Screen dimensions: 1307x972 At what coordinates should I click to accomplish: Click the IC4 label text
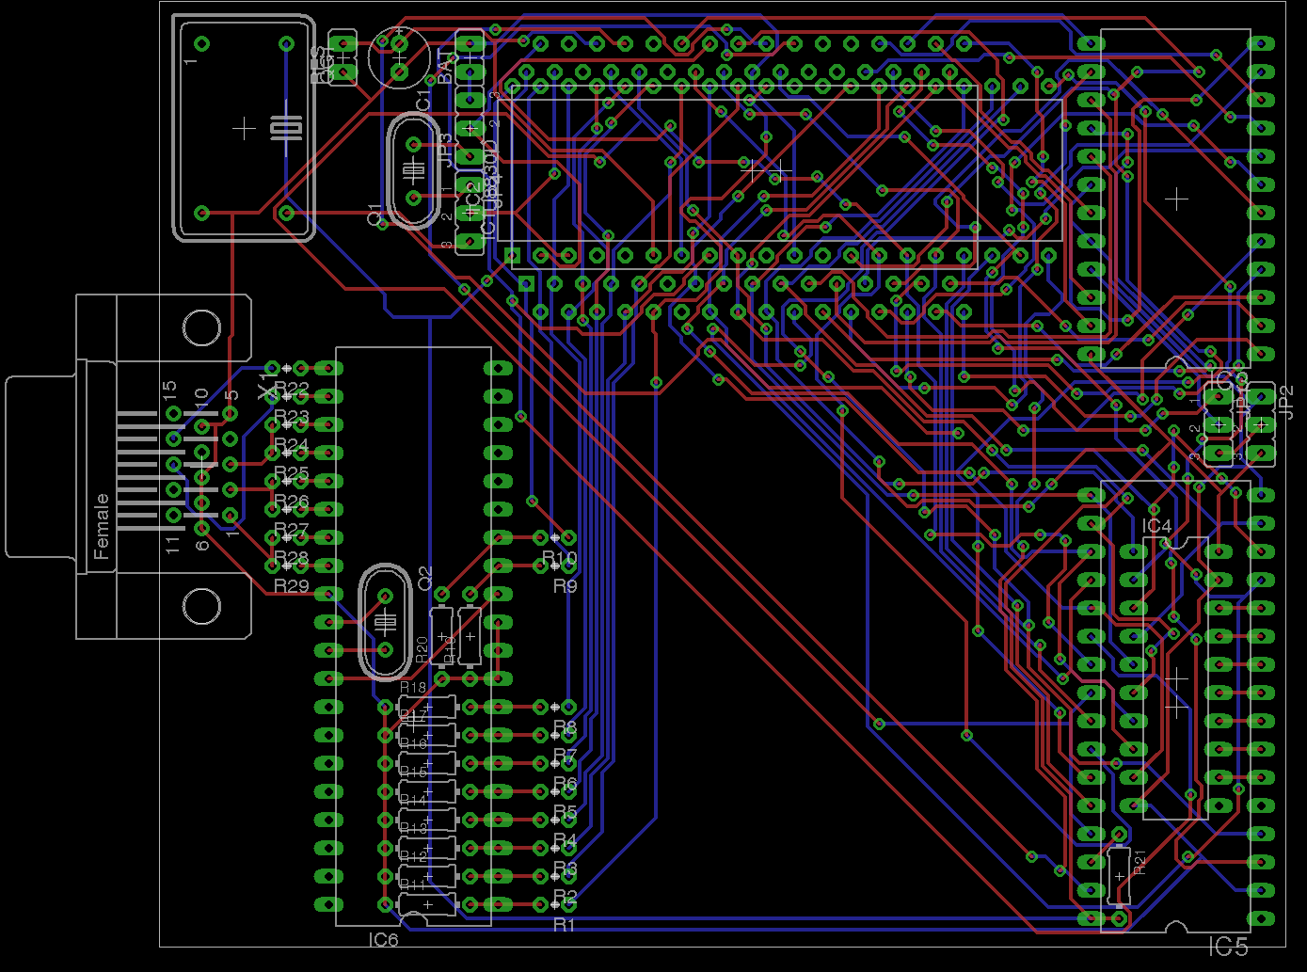coord(1156,526)
